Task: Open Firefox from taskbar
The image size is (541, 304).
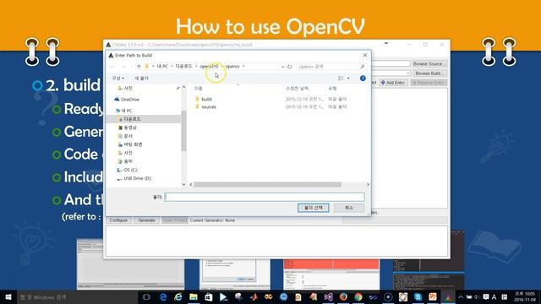Action: (x=343, y=296)
